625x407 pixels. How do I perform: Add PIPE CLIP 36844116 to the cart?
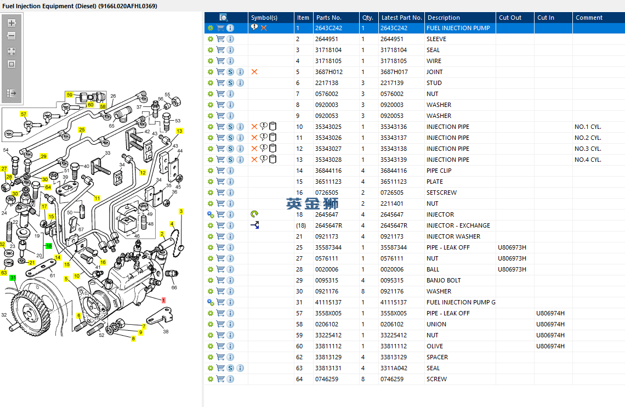click(x=220, y=171)
